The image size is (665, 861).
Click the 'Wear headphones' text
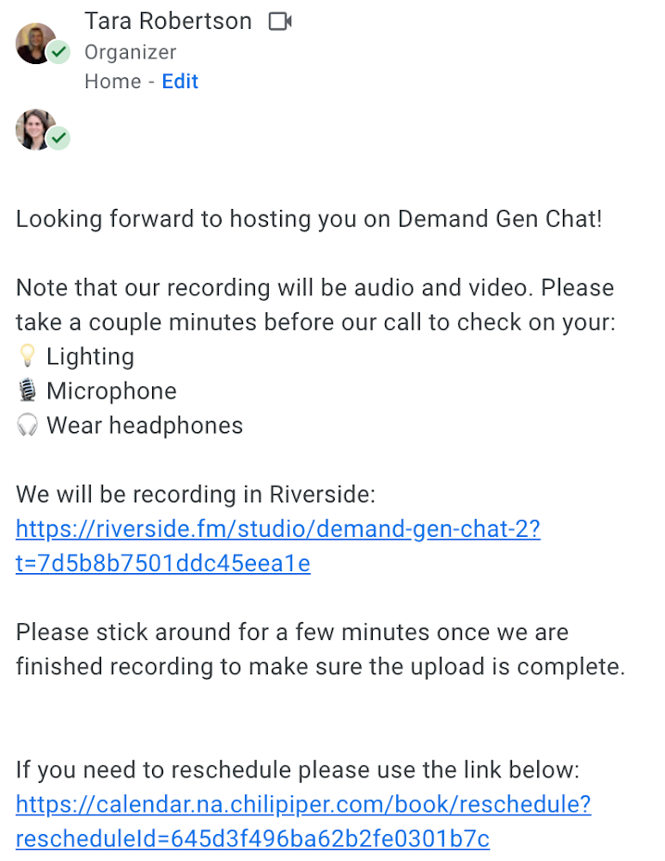[x=145, y=425]
